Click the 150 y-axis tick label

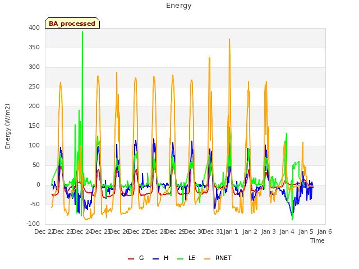(x=34, y=126)
